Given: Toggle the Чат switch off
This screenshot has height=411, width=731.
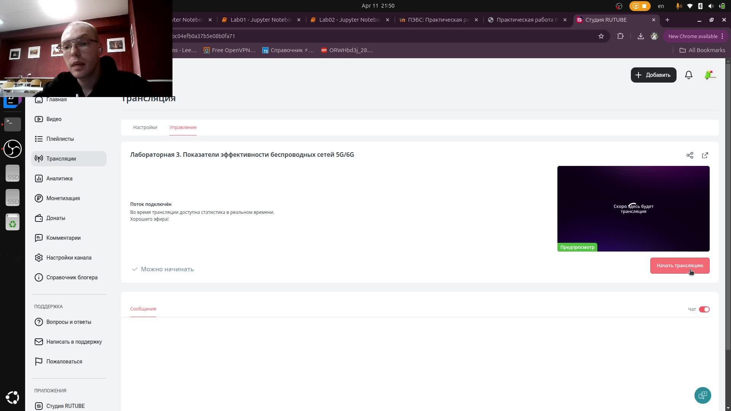Looking at the screenshot, I should pos(704,309).
